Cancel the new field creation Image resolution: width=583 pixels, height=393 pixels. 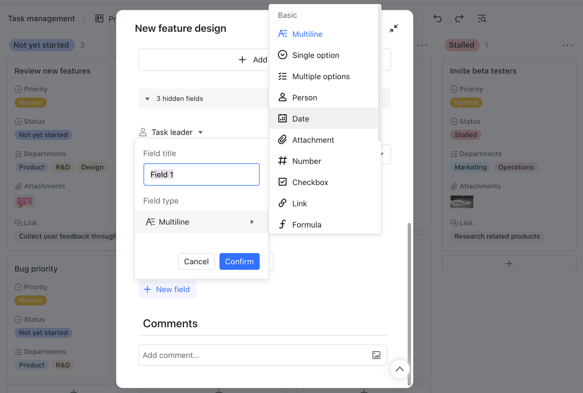tap(196, 262)
